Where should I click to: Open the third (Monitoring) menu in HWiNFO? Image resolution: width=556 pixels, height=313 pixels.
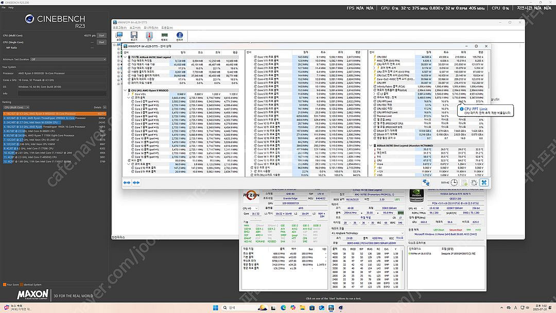click(151, 28)
